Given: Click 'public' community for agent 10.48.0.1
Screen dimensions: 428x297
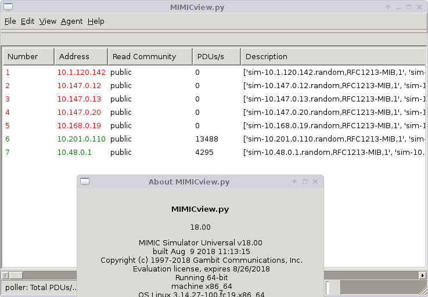Looking at the screenshot, I should tap(121, 153).
